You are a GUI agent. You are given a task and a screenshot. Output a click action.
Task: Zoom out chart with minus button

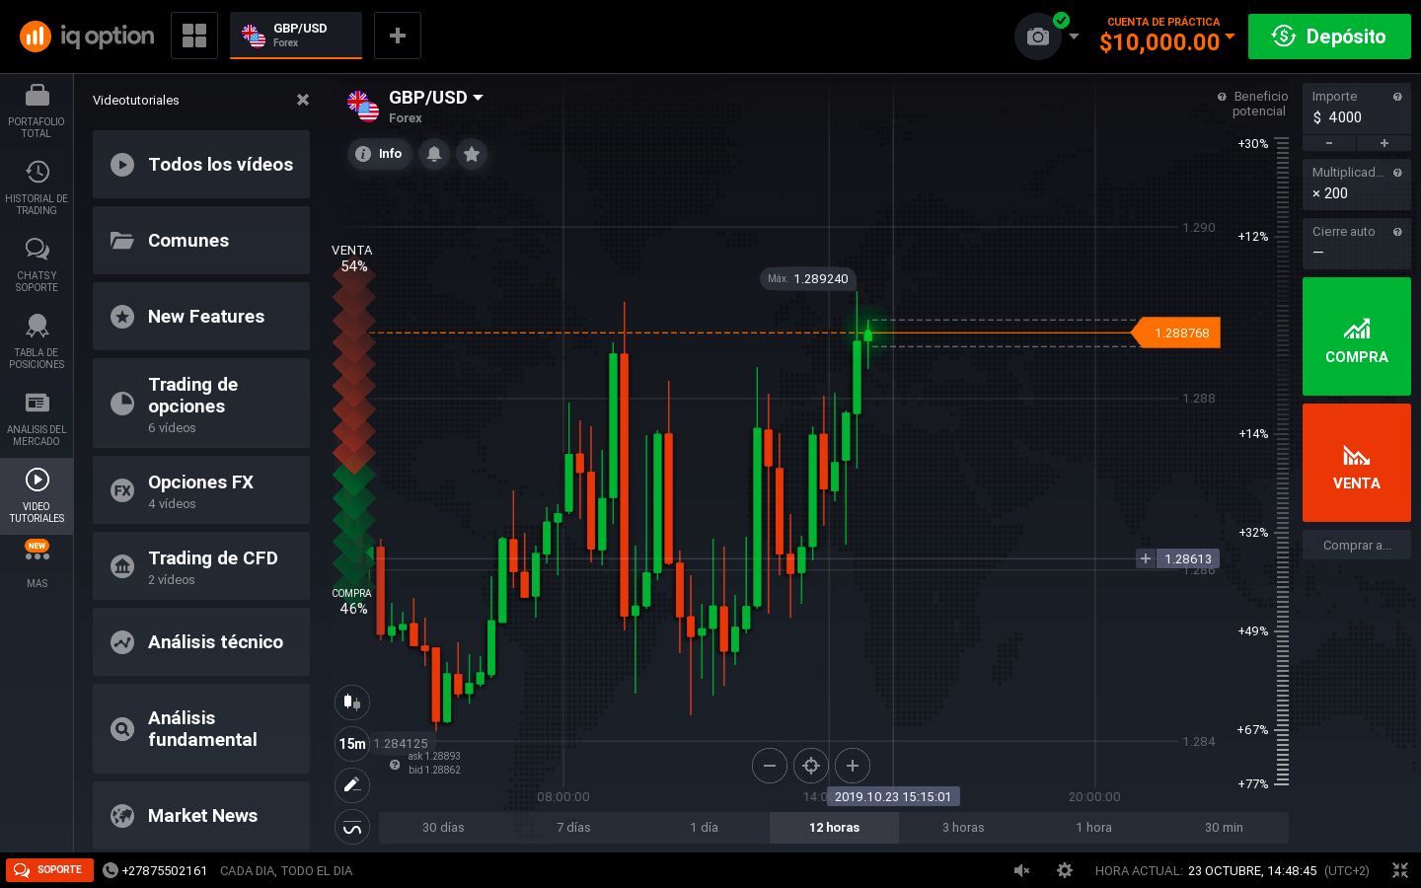(770, 765)
